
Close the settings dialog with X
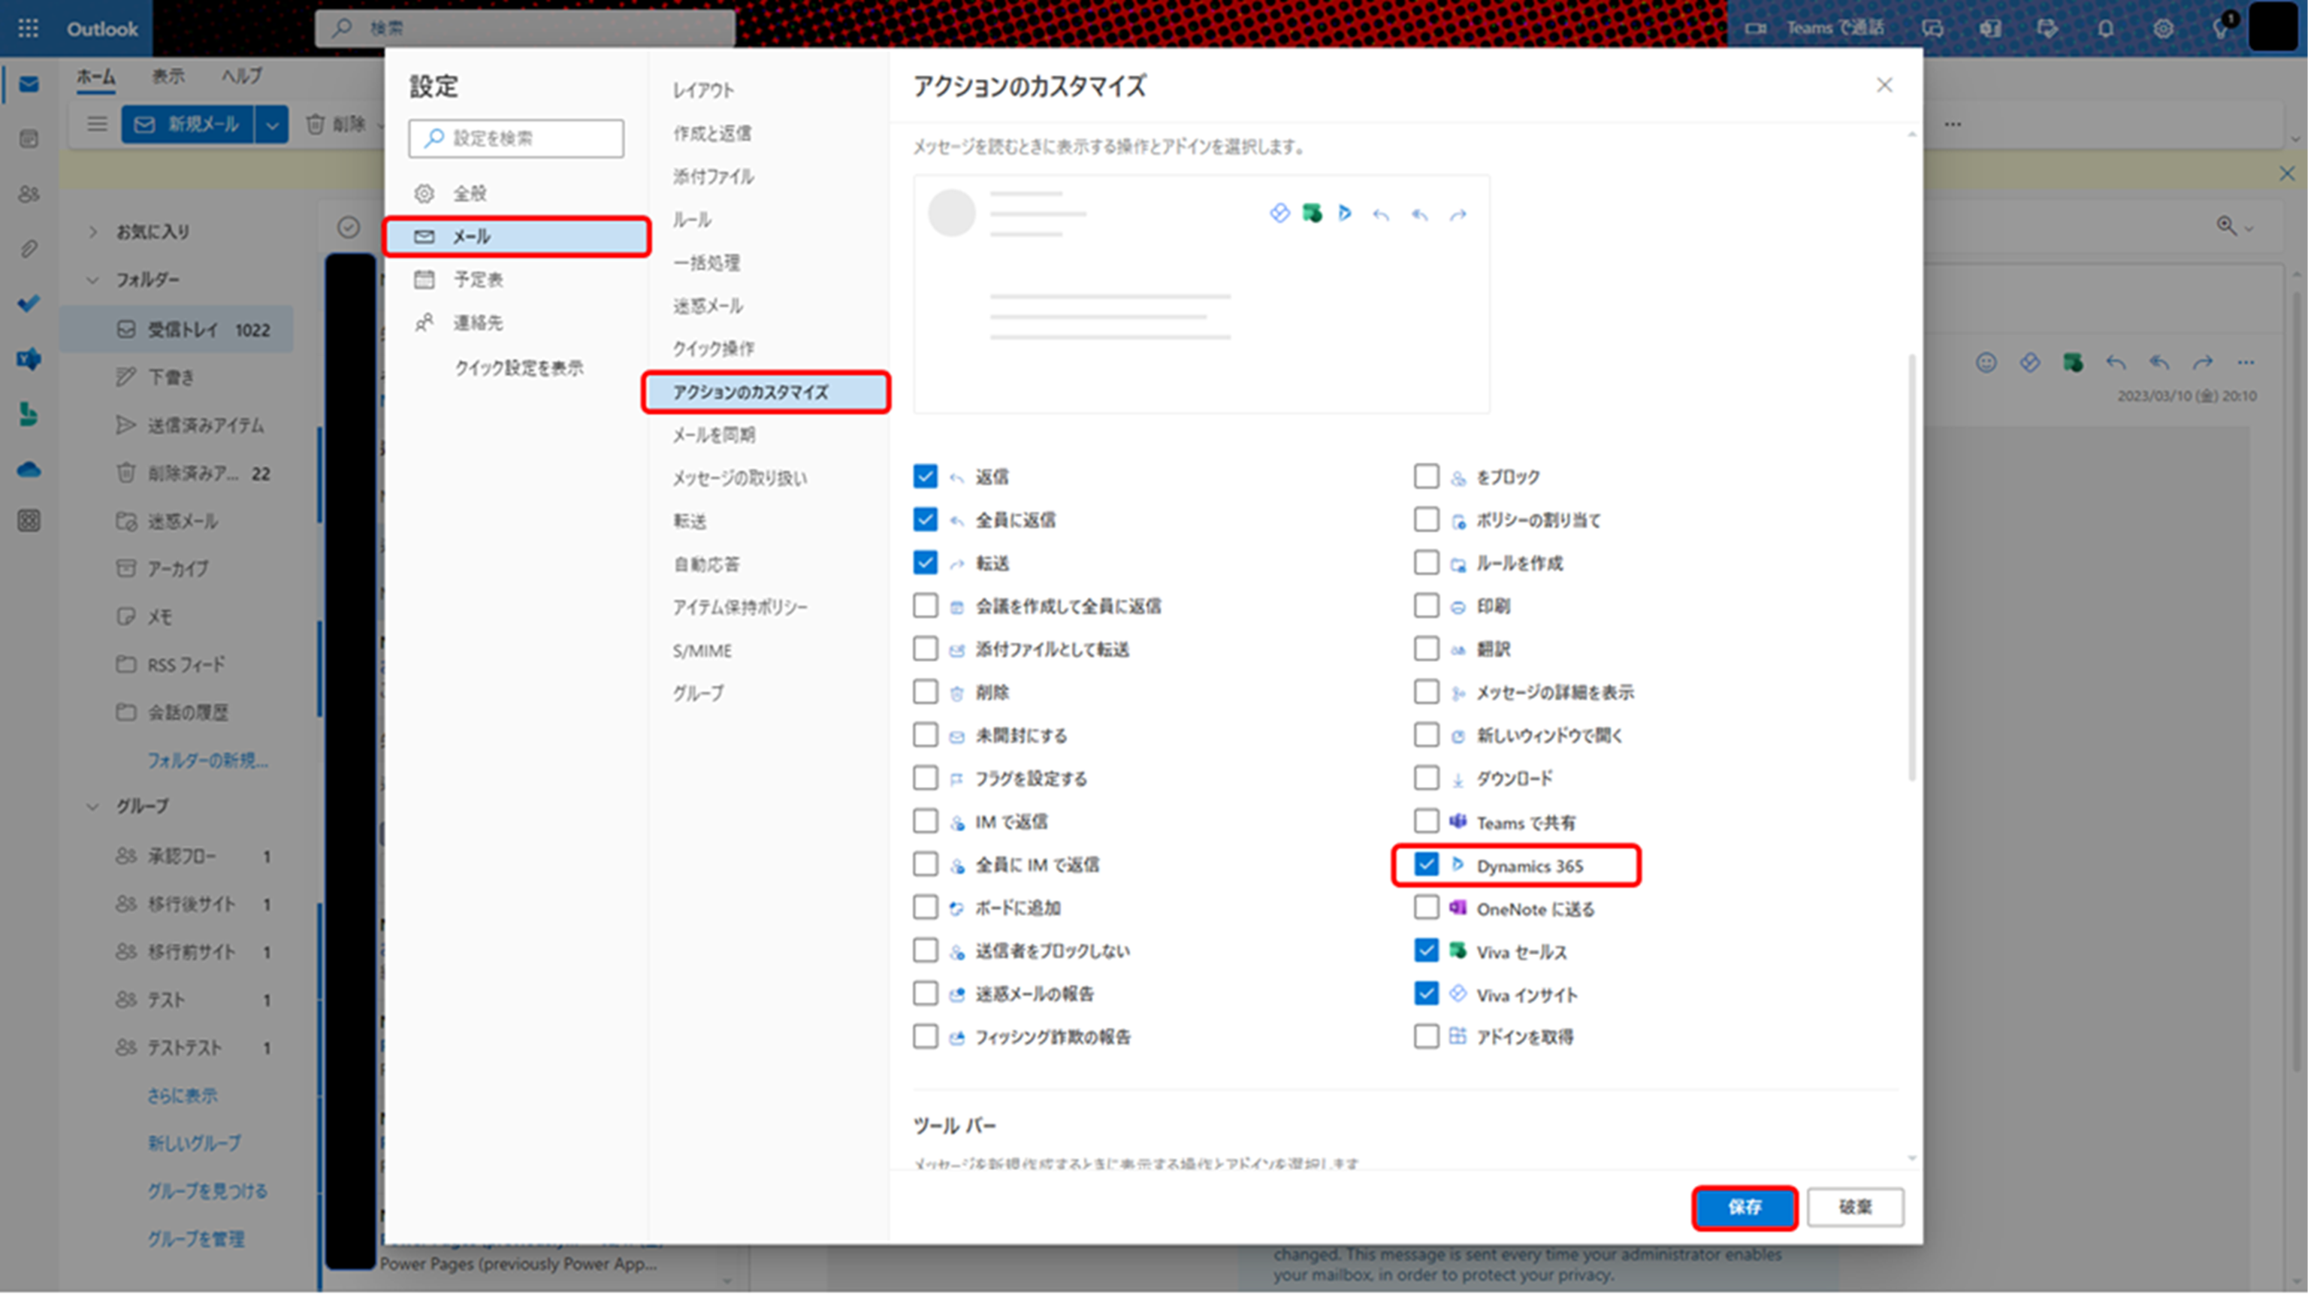(1884, 85)
